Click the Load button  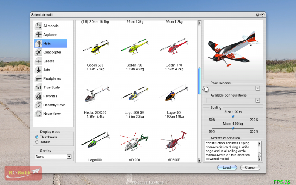(x=227, y=168)
